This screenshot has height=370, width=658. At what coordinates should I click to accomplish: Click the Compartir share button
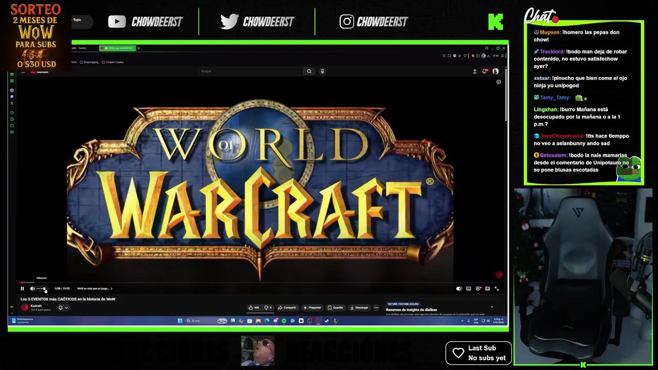[287, 308]
